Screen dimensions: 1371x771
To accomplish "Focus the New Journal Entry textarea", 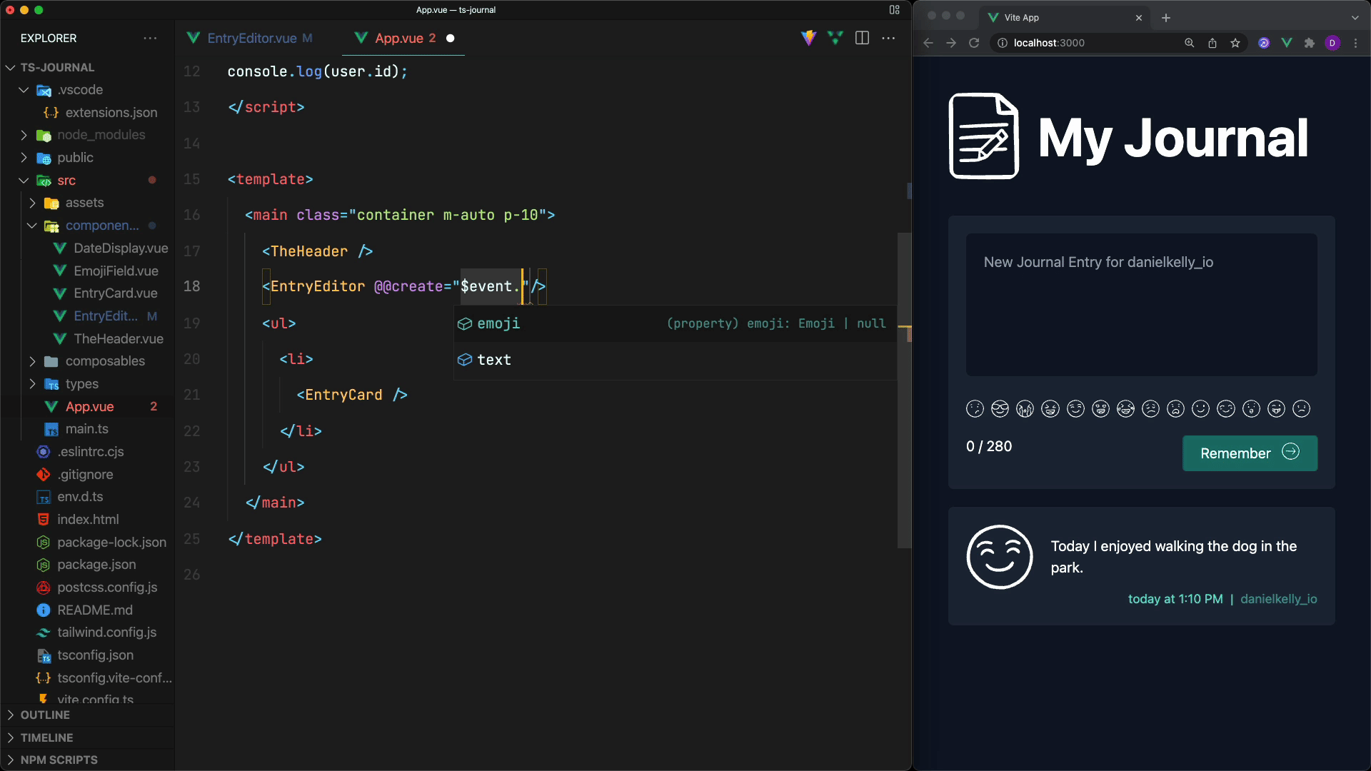I will coord(1141,305).
